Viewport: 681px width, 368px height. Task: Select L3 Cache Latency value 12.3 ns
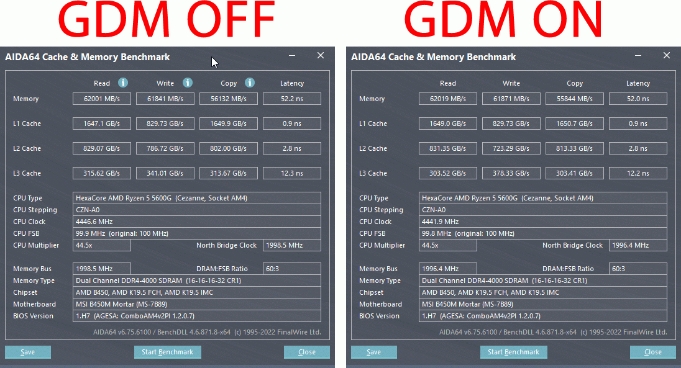[292, 173]
